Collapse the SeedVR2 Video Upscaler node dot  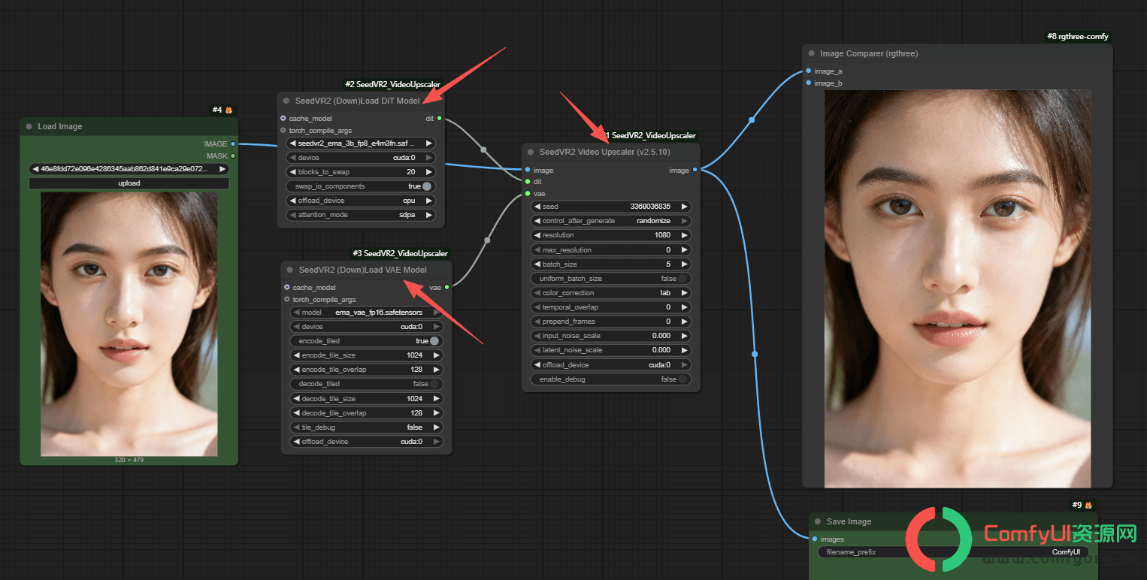[x=531, y=153]
